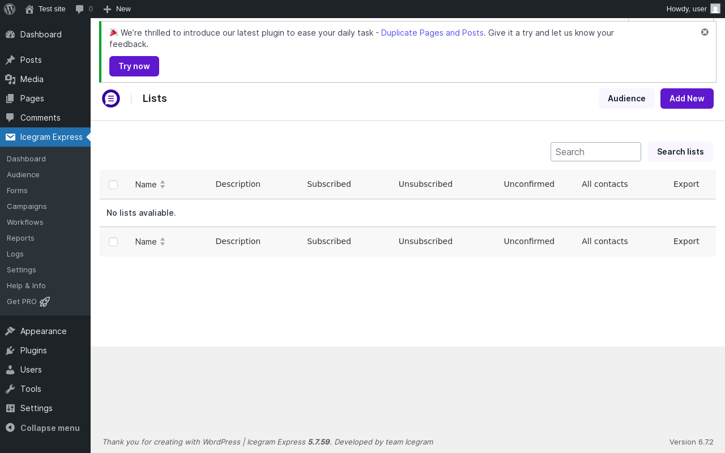The height and width of the screenshot is (453, 725).
Task: Click the Icegram Express logo icon
Action: (111, 99)
